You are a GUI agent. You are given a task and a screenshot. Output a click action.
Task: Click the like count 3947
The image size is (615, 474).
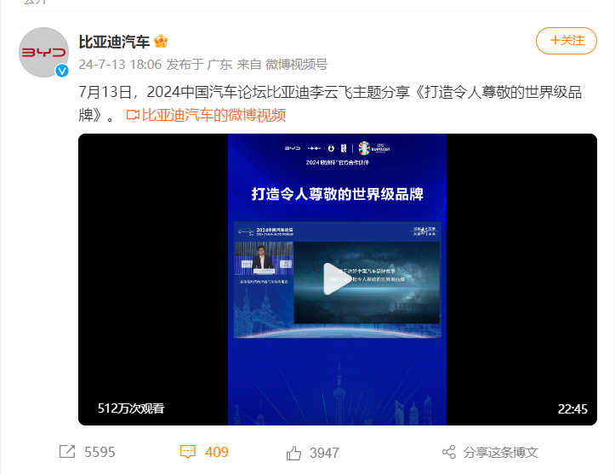click(x=324, y=453)
